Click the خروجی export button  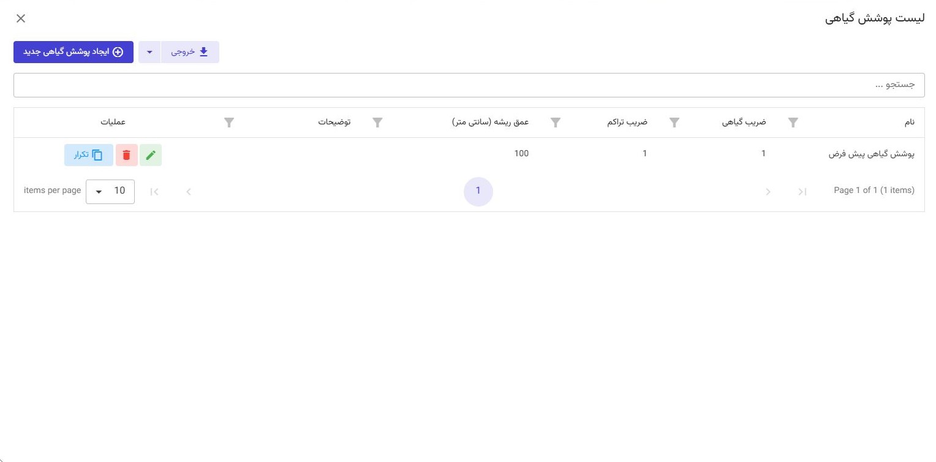tap(190, 52)
